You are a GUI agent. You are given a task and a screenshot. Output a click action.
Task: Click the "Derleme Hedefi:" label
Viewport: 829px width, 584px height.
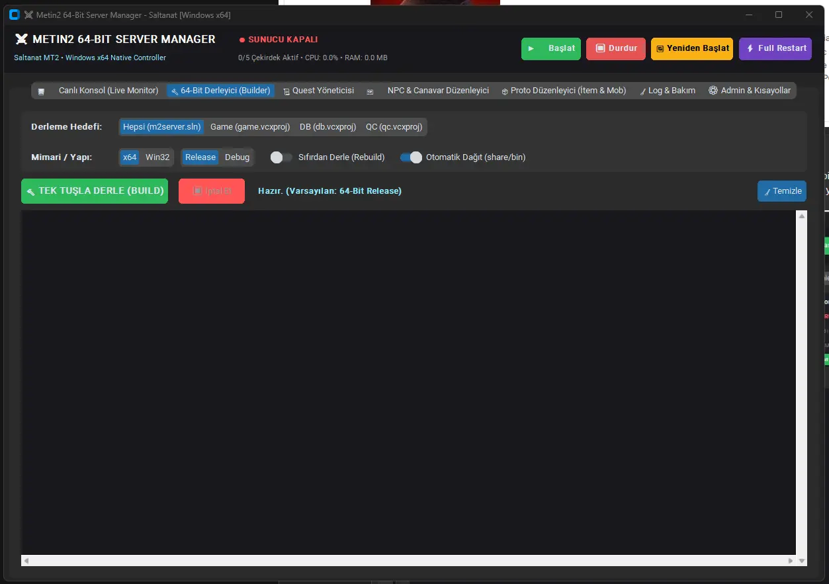pos(67,127)
